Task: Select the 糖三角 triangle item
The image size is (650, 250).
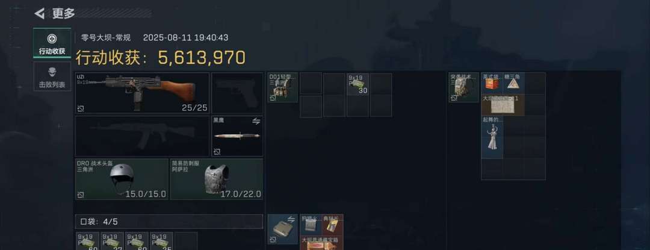Action: 513,84
